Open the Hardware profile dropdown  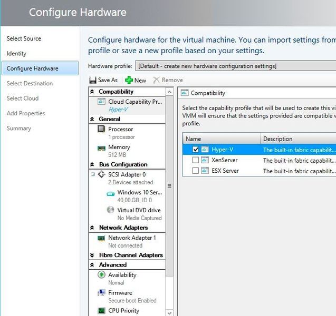[x=235, y=66]
